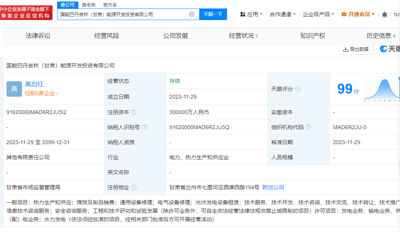Open the 附近公司 link
Image resolution: width=400 pixels, height=232 pixels.
[x=273, y=187]
